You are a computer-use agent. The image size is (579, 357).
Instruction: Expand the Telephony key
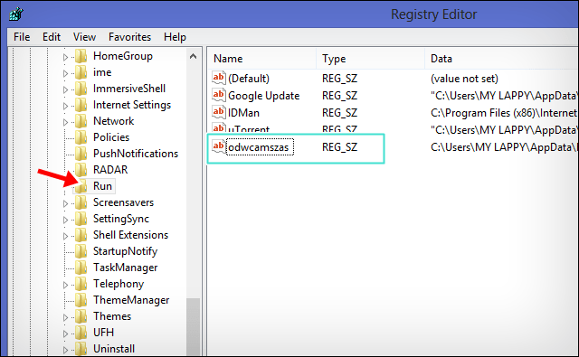(x=65, y=285)
